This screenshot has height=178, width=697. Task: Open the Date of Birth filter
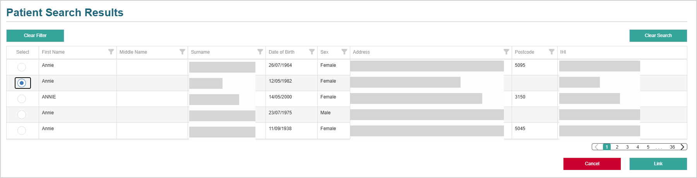point(312,52)
